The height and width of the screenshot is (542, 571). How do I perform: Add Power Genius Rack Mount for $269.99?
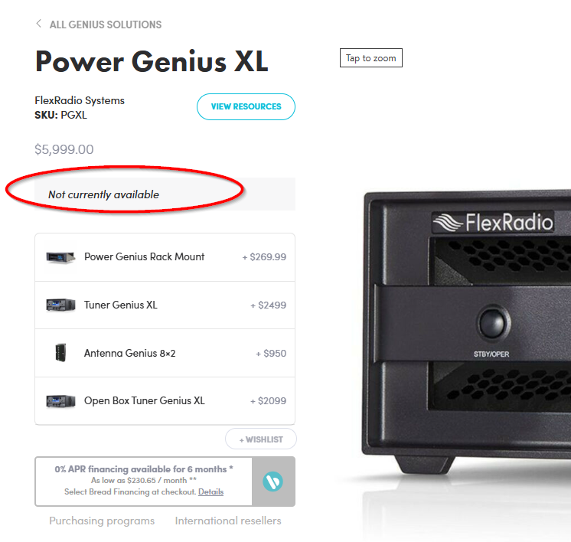pyautogui.click(x=165, y=257)
